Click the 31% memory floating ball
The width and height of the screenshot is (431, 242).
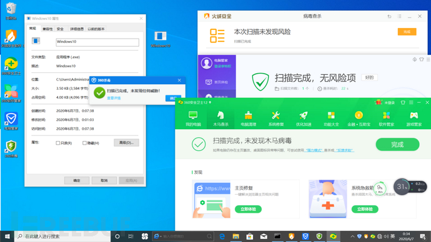pos(402,187)
